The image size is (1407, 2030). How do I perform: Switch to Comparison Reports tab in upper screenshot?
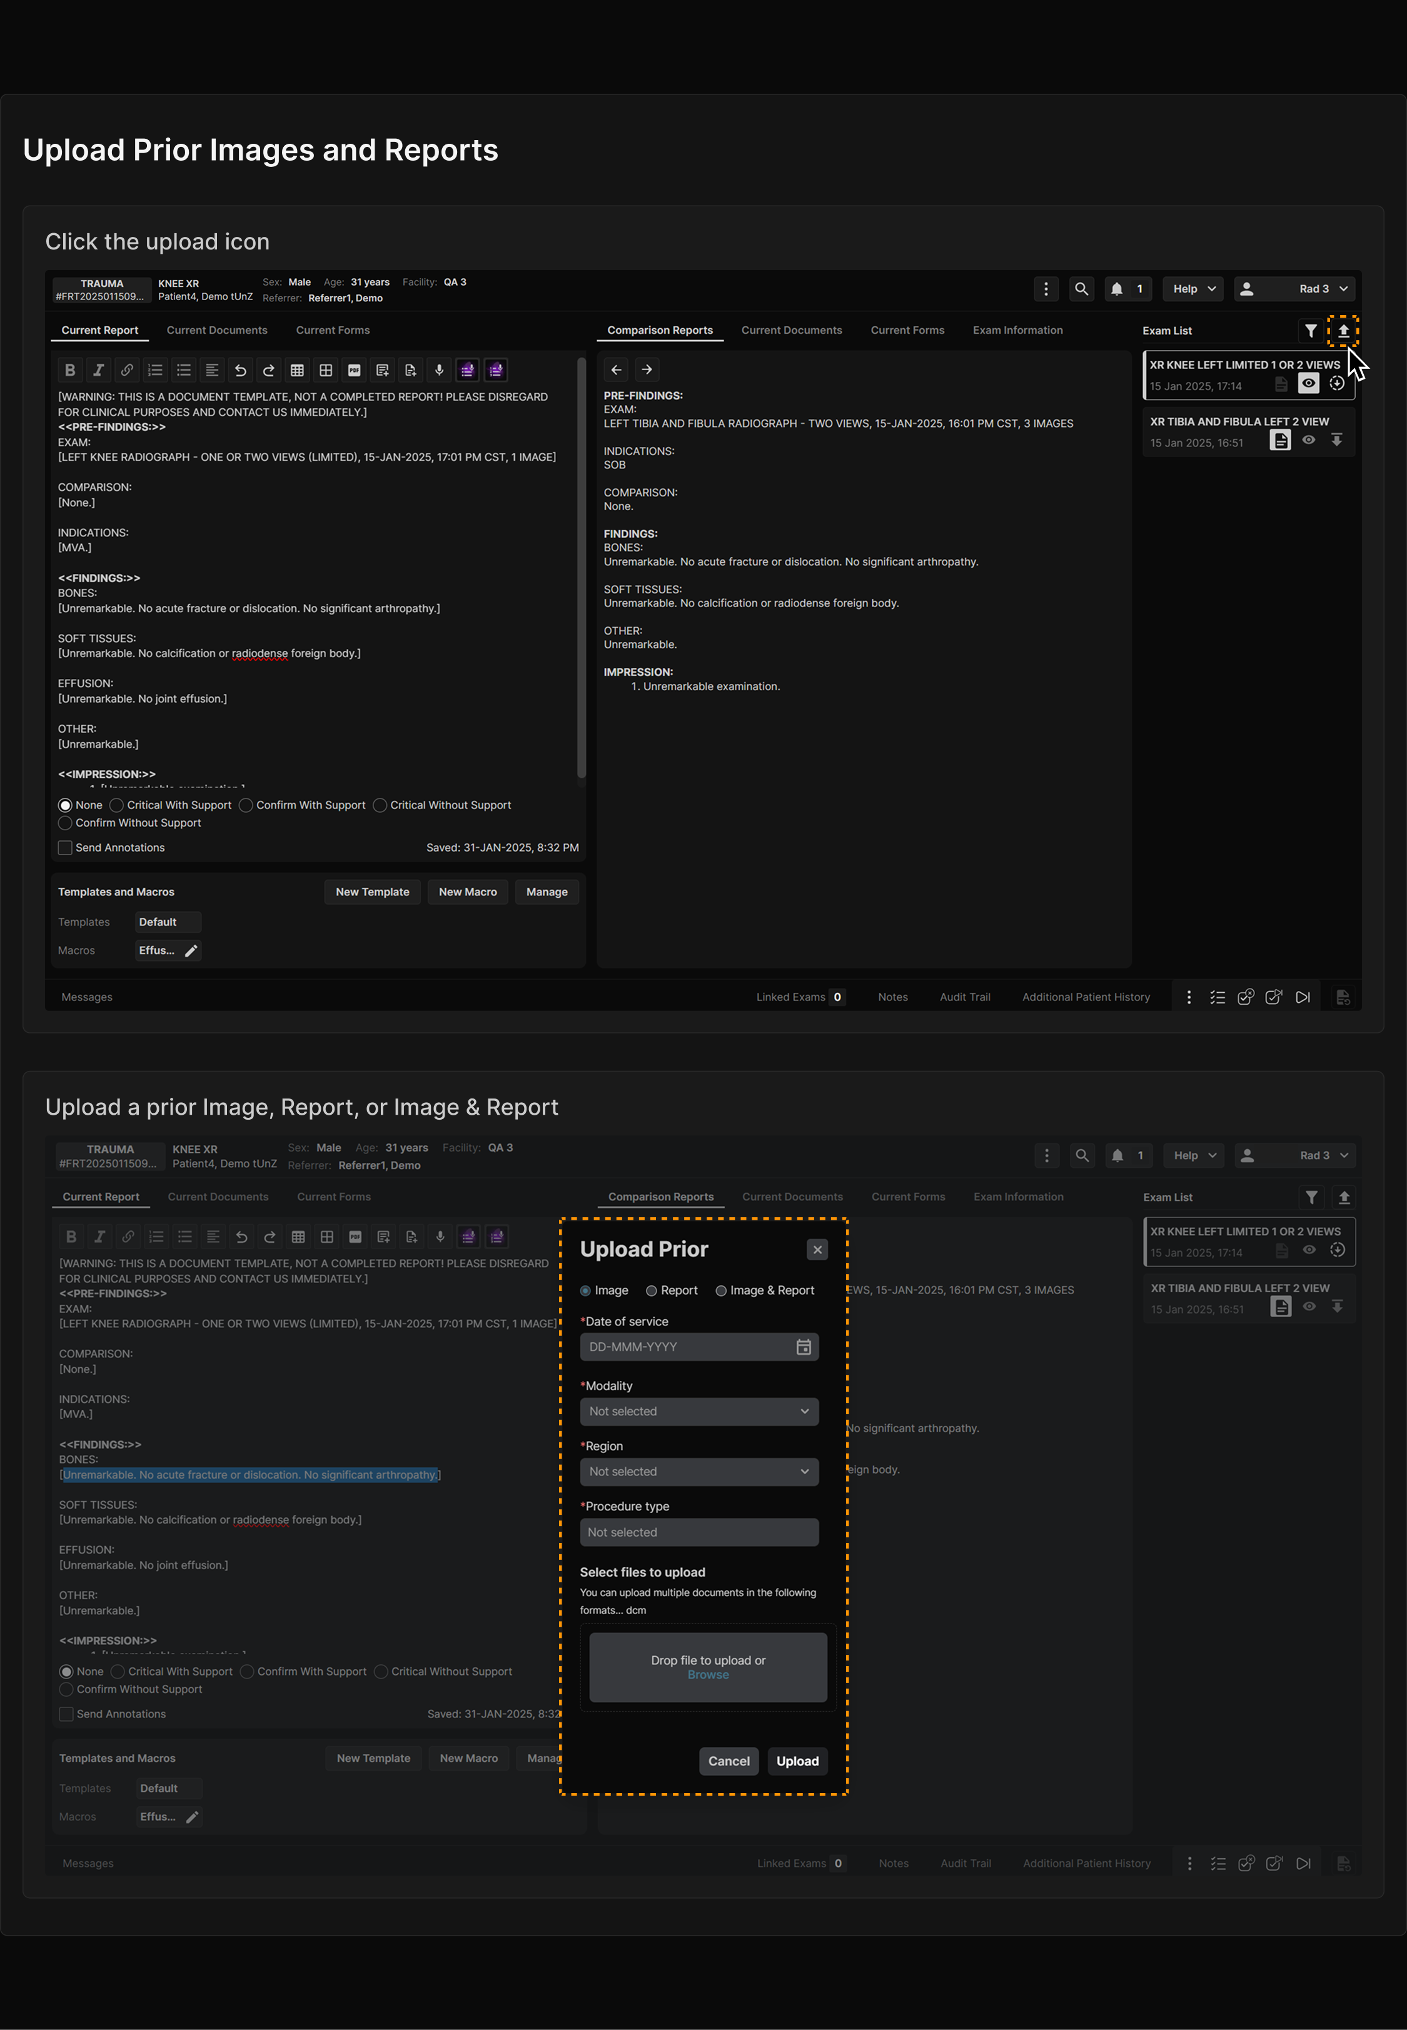[x=660, y=331]
